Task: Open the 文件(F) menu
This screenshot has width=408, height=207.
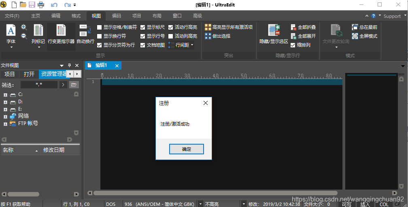Action: coord(12,16)
